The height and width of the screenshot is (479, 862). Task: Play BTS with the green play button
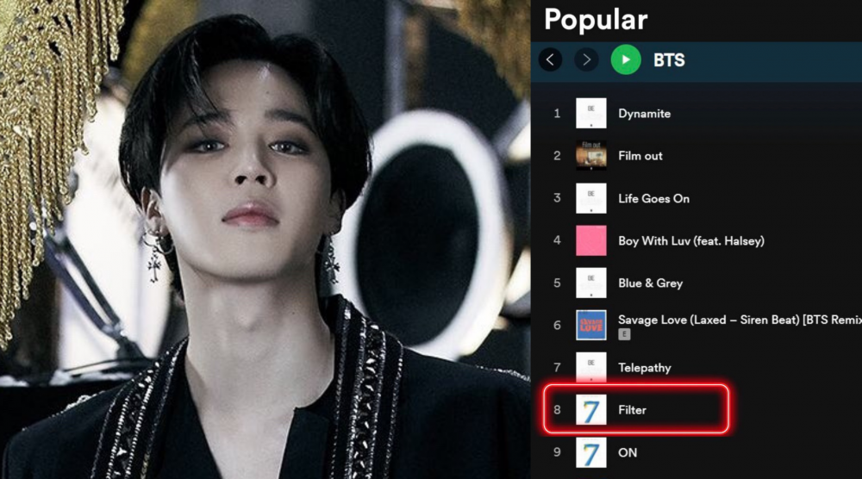(626, 59)
